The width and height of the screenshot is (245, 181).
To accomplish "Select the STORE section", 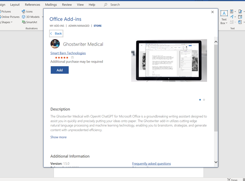I will 97,26.
